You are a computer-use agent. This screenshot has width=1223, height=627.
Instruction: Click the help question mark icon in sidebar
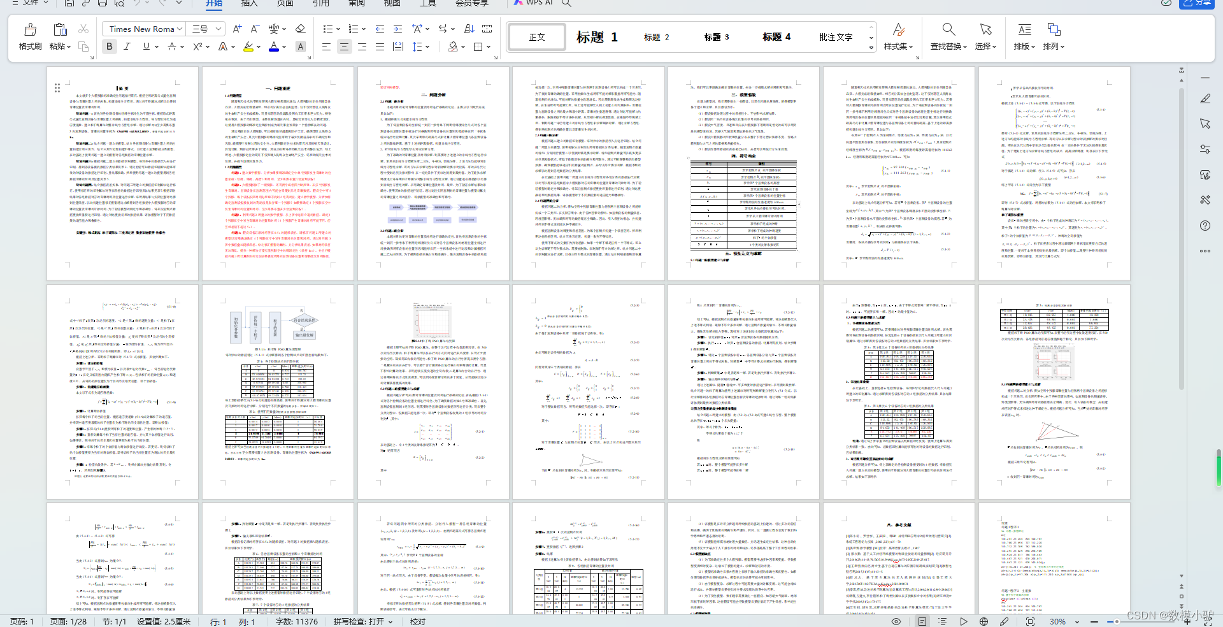(x=1205, y=226)
